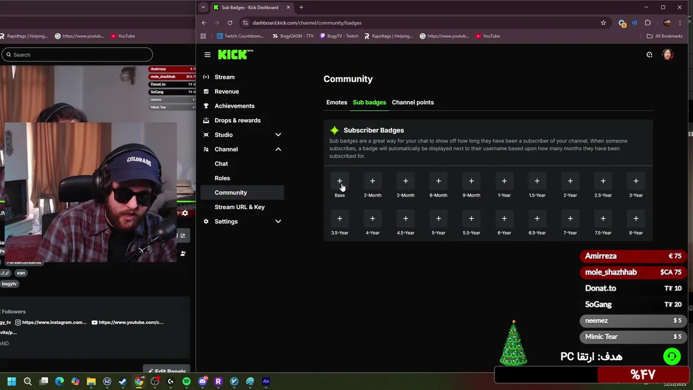Open the All Bookmarks folder
Viewport: 693px width, 390px height.
click(665, 36)
